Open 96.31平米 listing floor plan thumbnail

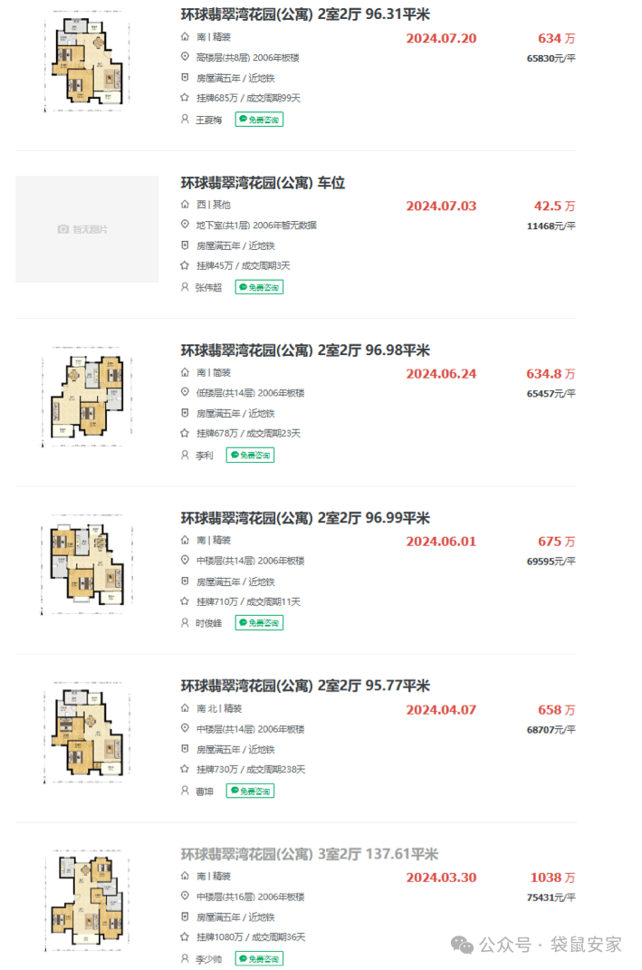pos(87,62)
